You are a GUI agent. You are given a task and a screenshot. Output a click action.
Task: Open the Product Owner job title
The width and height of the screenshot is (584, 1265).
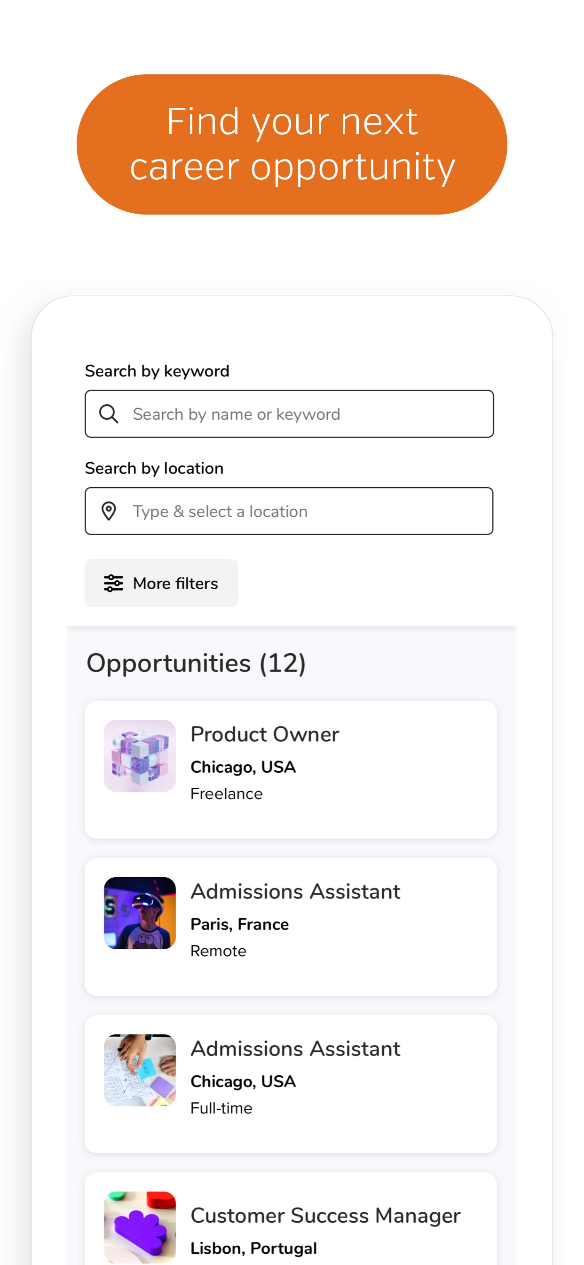[265, 734]
